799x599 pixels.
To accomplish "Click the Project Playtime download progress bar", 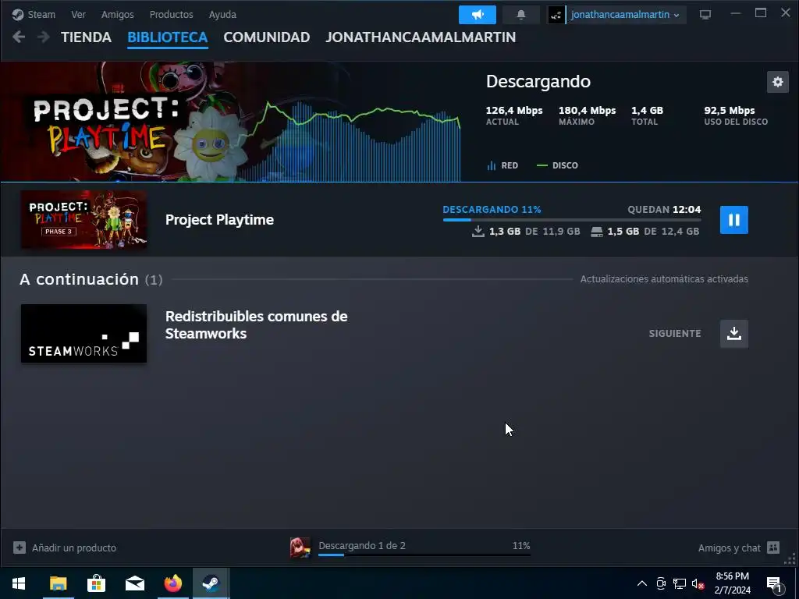I will [572, 219].
